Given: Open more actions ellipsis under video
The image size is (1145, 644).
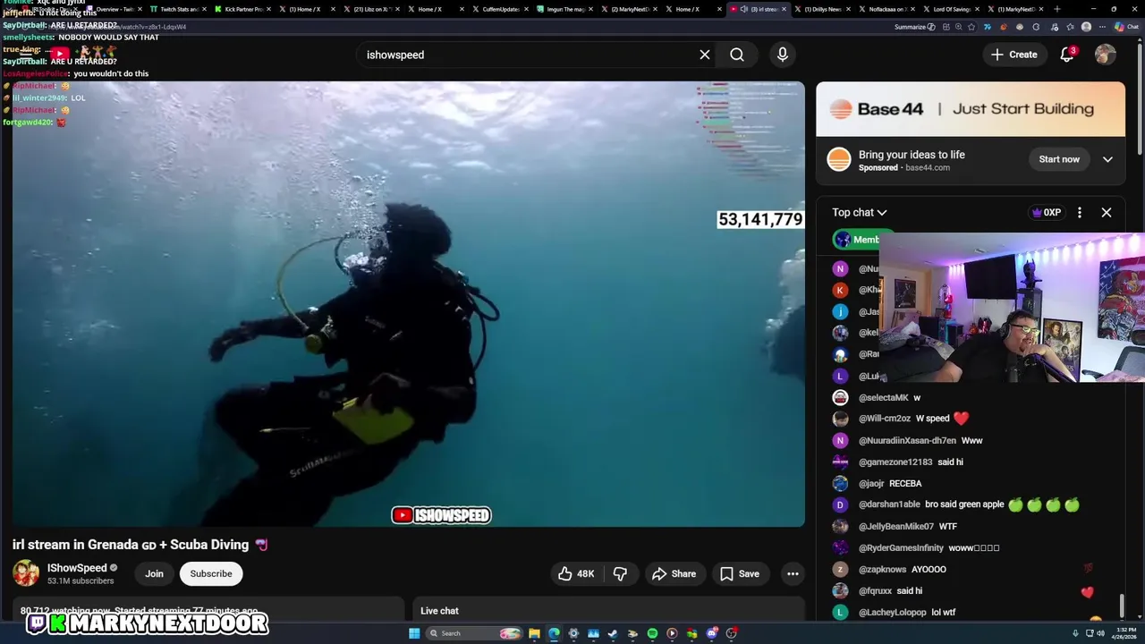Looking at the screenshot, I should [793, 573].
